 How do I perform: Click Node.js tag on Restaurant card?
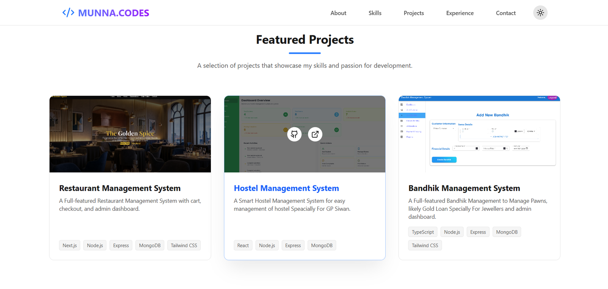coord(95,245)
